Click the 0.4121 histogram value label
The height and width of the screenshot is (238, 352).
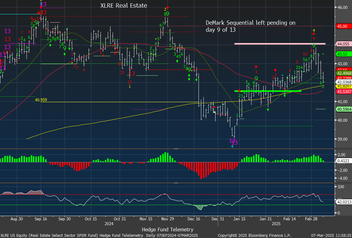pos(343,161)
